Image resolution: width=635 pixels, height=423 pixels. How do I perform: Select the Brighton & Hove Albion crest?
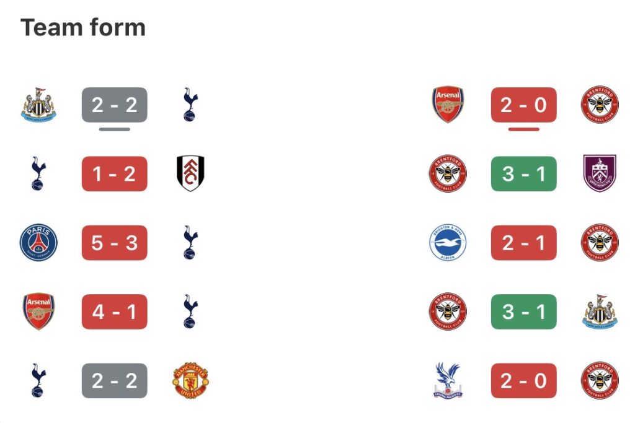tap(448, 243)
